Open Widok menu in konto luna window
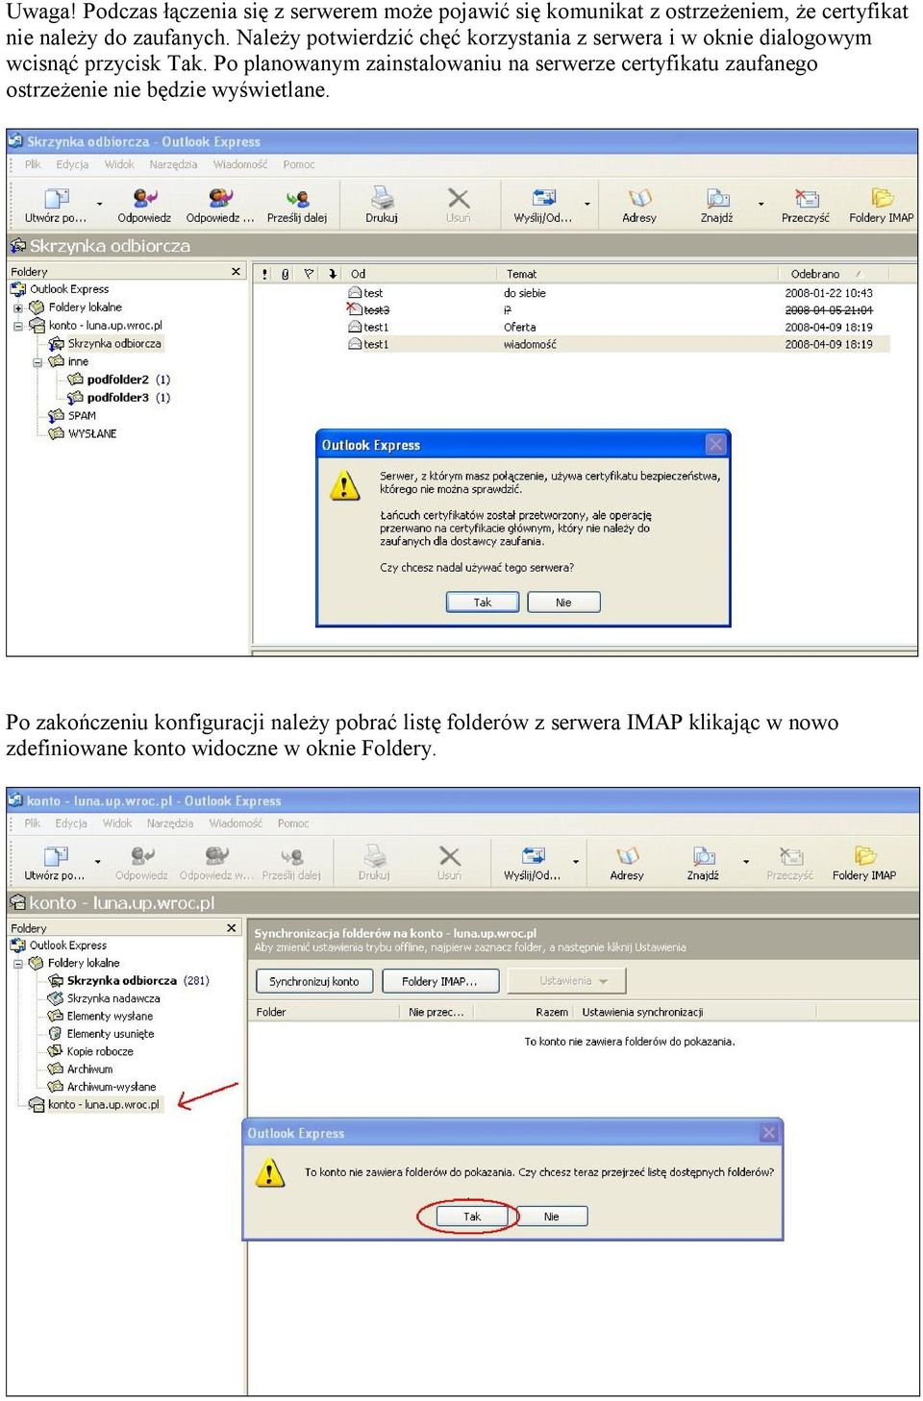Viewport: 923px width, 1401px height. click(117, 823)
